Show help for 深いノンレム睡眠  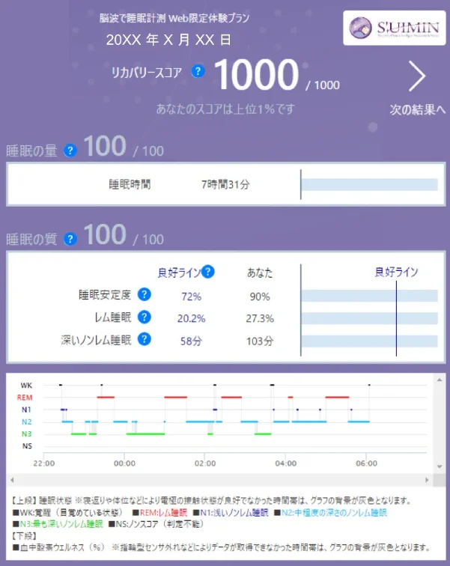[145, 339]
